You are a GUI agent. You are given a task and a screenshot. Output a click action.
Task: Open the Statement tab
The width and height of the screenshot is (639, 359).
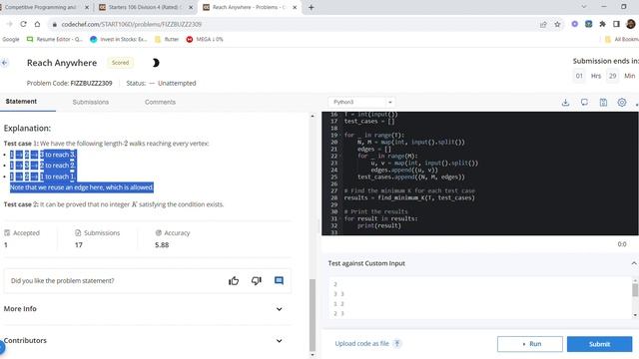point(21,102)
